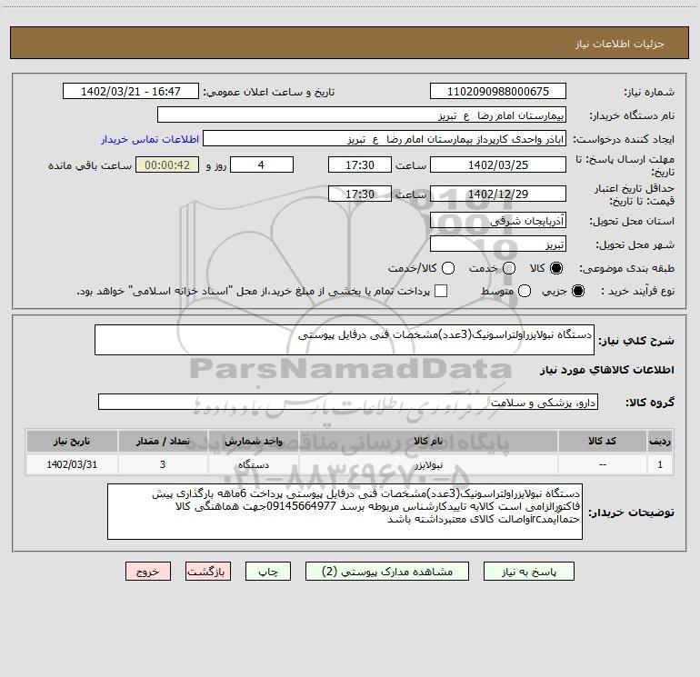Click the واحد شمارش column header
This screenshot has width=700, height=677.
click(253, 441)
